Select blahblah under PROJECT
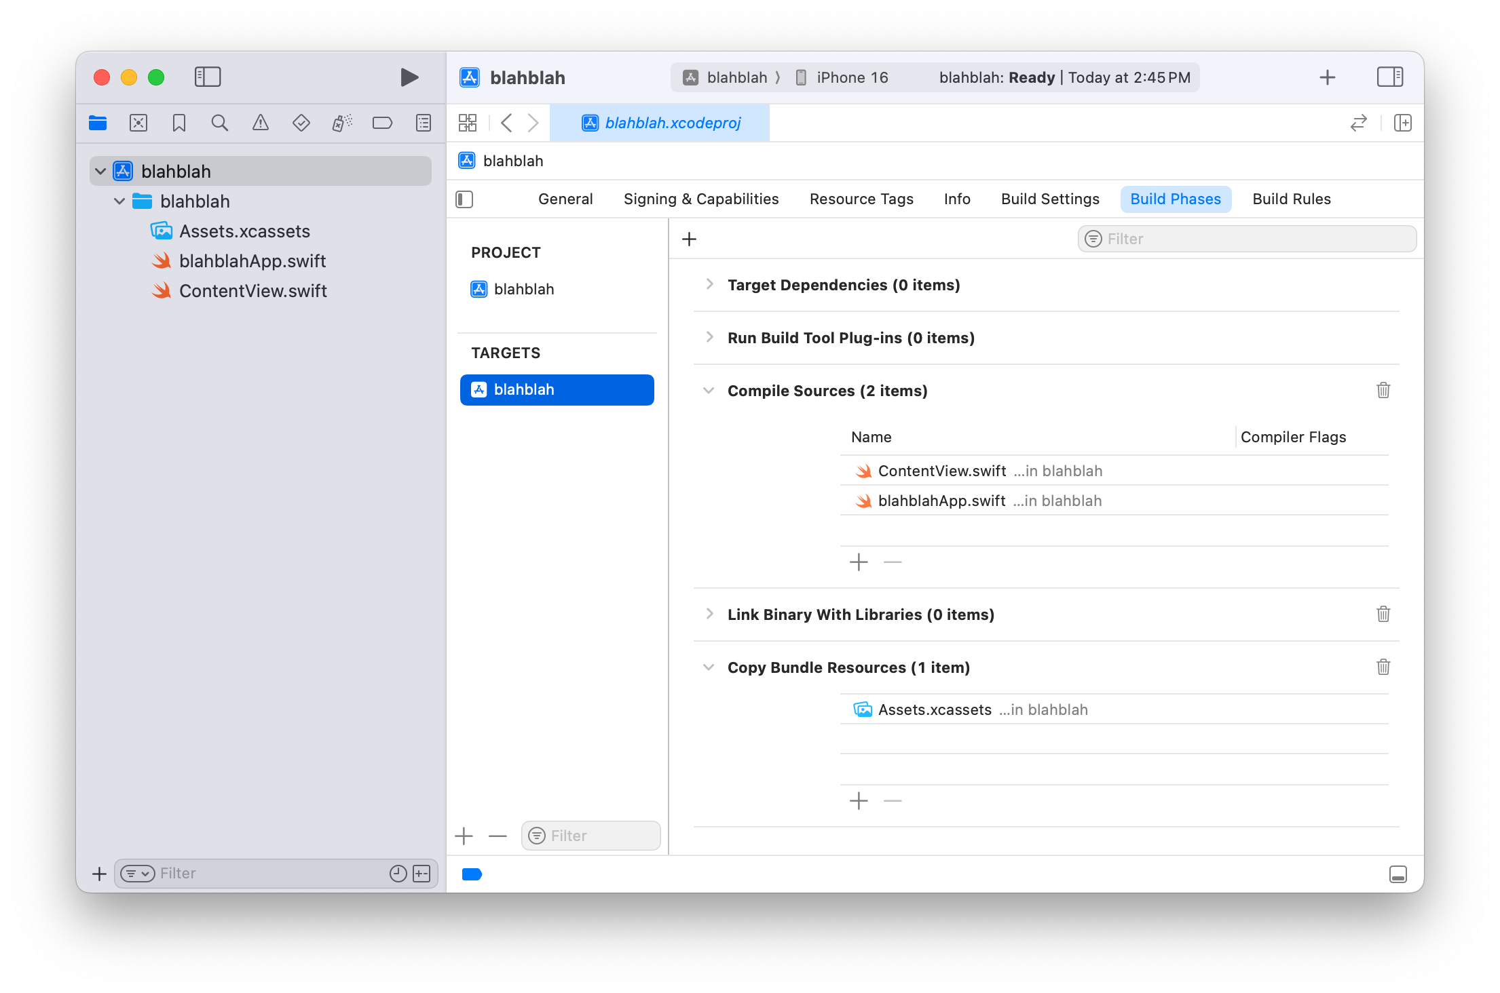The image size is (1500, 993). click(x=512, y=290)
